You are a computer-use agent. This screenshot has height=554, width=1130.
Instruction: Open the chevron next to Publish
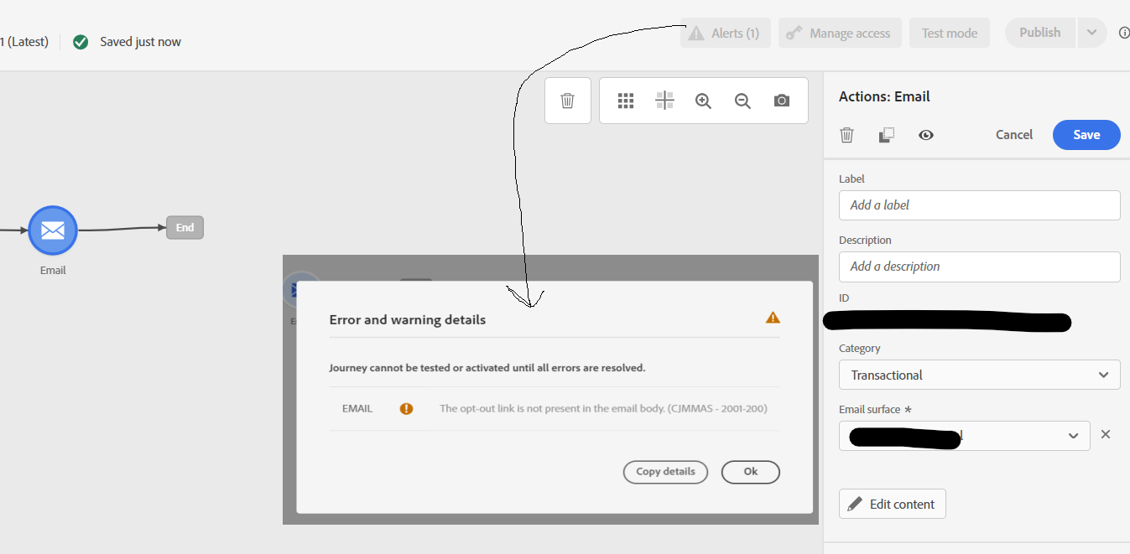pyautogui.click(x=1092, y=33)
